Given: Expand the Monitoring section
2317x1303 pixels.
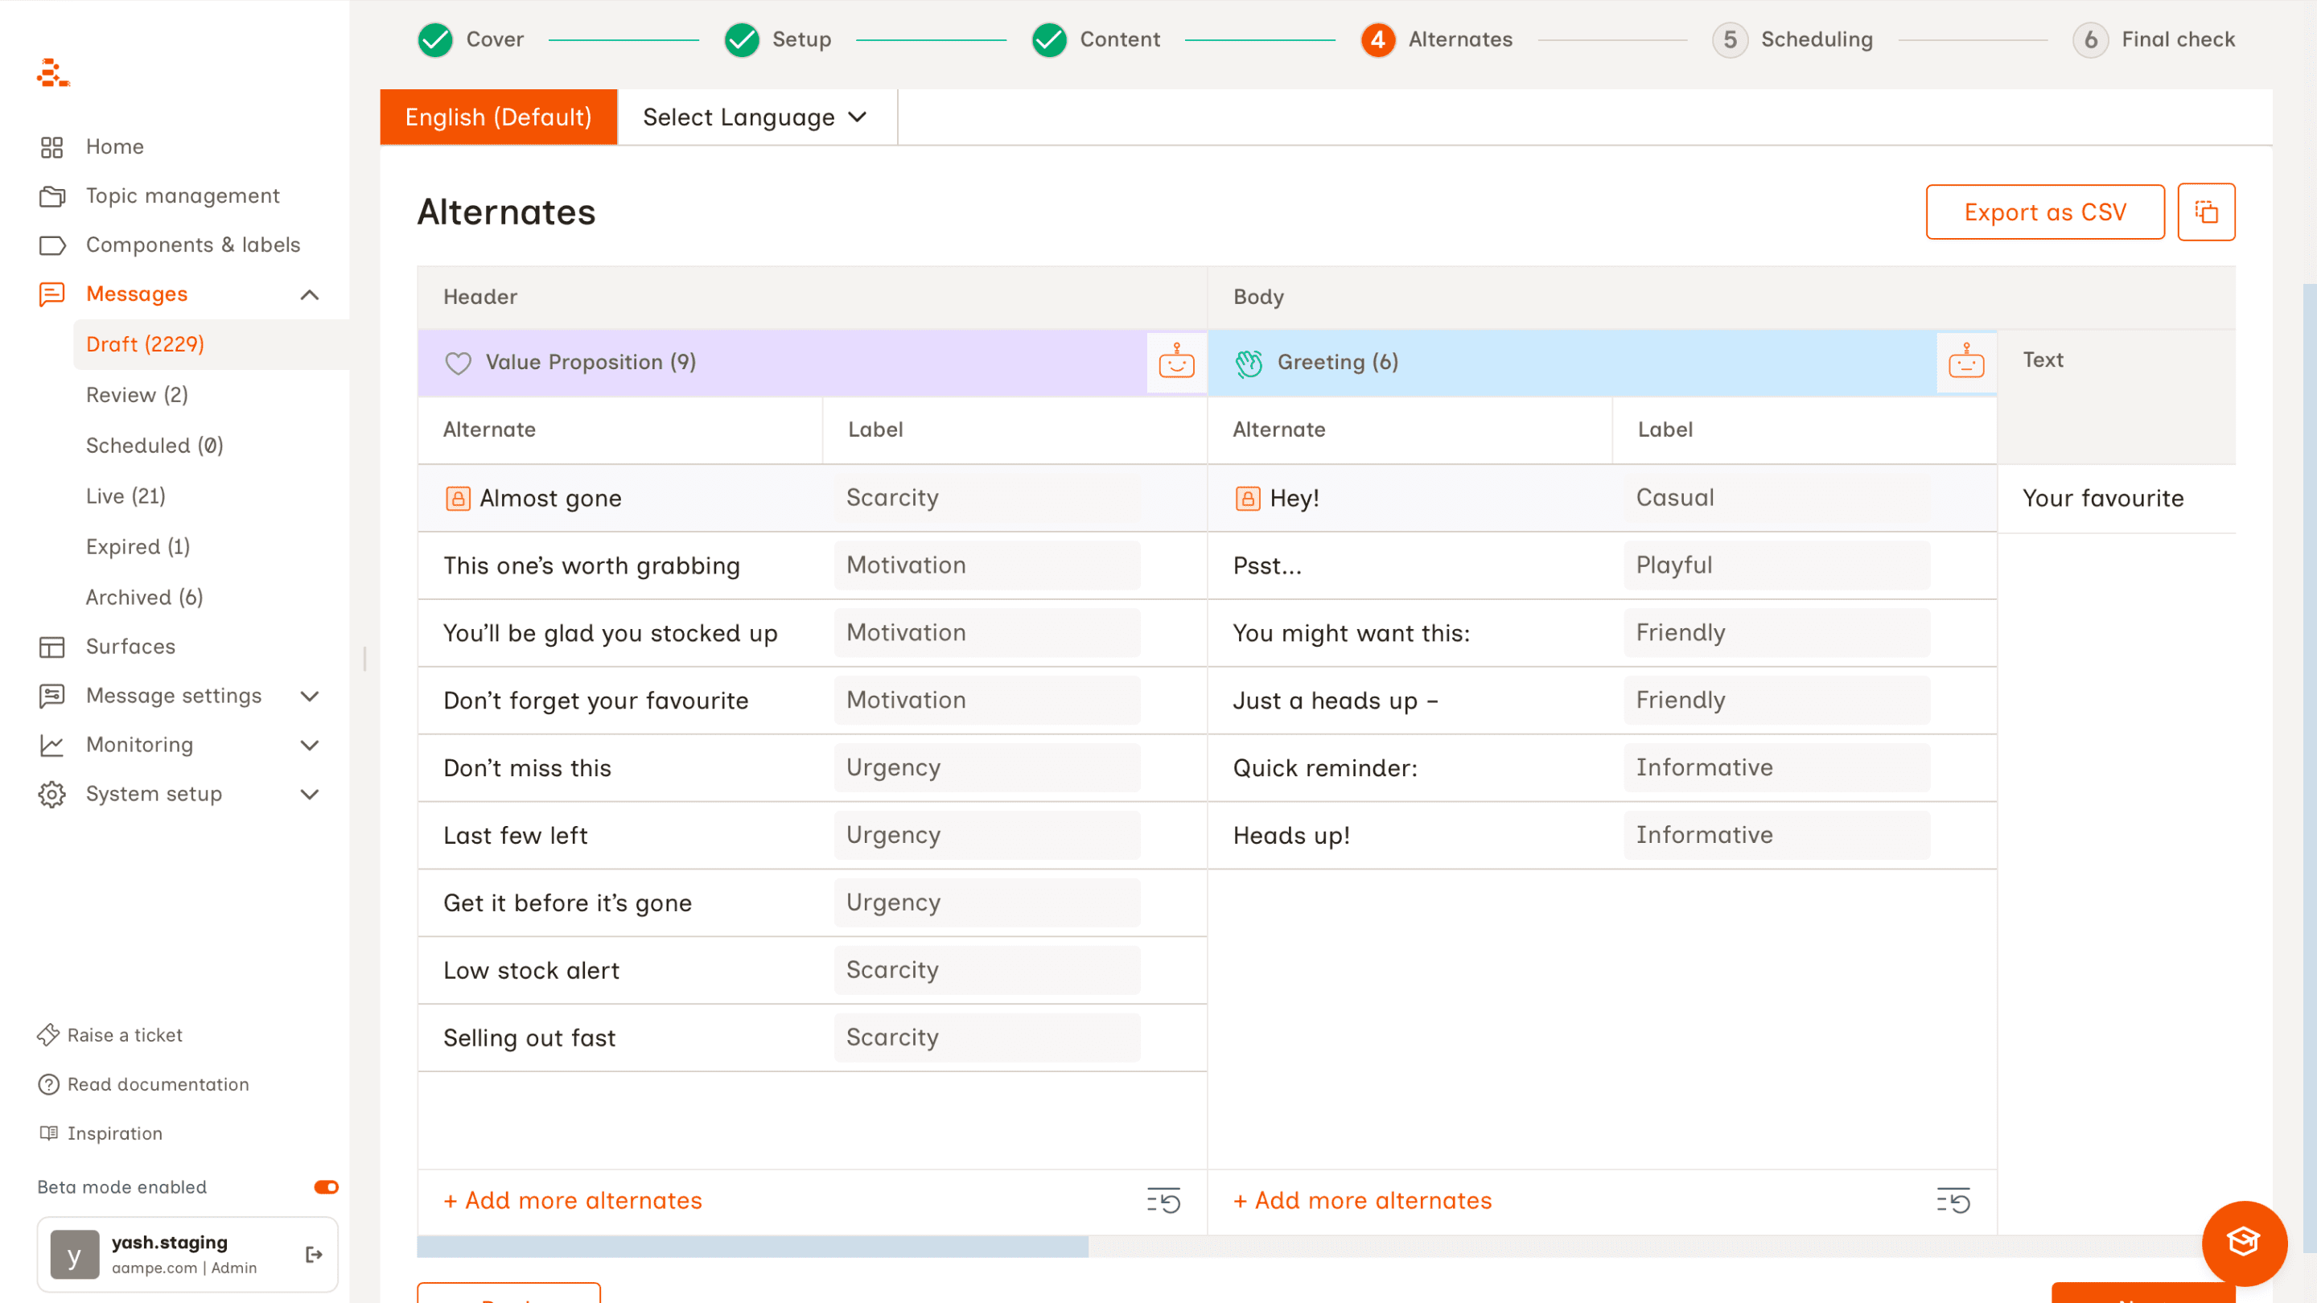Looking at the screenshot, I should [x=308, y=745].
